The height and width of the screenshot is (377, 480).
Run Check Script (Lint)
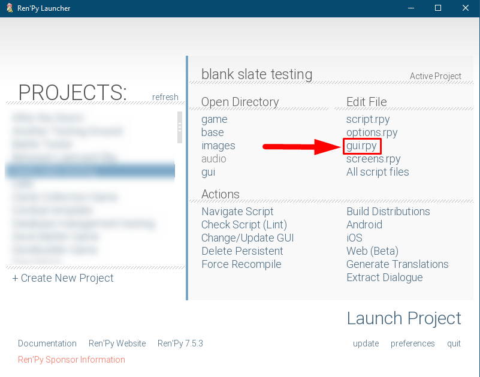pyautogui.click(x=244, y=225)
